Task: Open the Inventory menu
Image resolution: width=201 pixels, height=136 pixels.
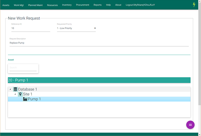Action: pos(67,5)
